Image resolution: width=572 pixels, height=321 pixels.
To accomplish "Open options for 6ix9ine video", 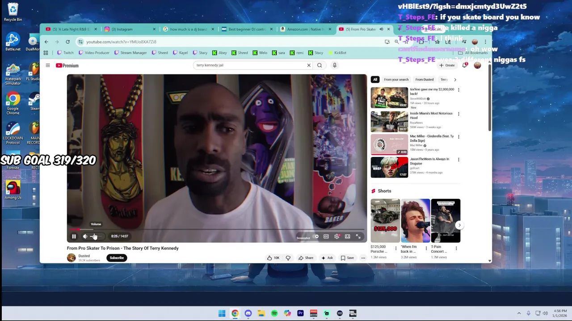I will (x=458, y=90).
